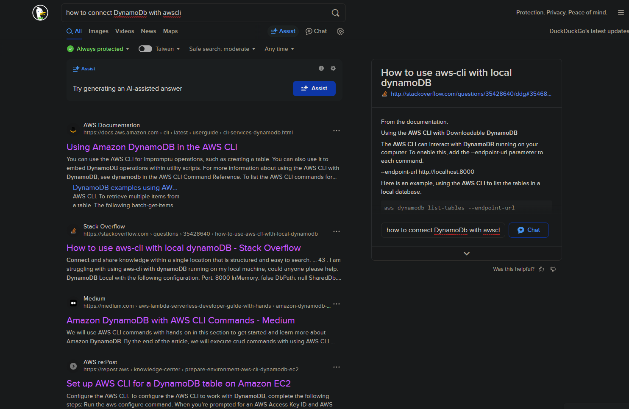Open Using Amazon DynamoDB in the AWS CLI
Screen dimensions: 629x409
point(152,147)
